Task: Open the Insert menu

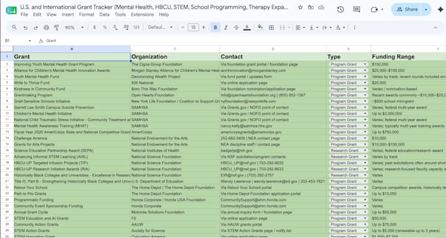Action: pos(68,14)
